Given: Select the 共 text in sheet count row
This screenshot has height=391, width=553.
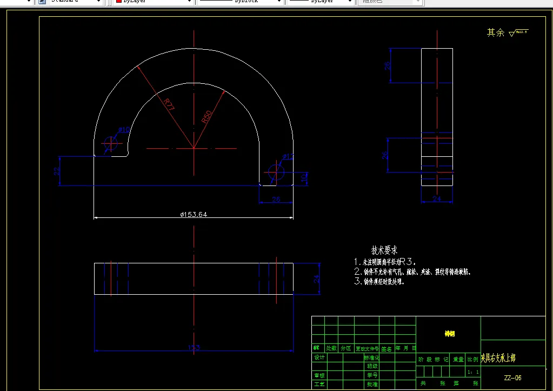Looking at the screenshot, I should click(x=423, y=383).
